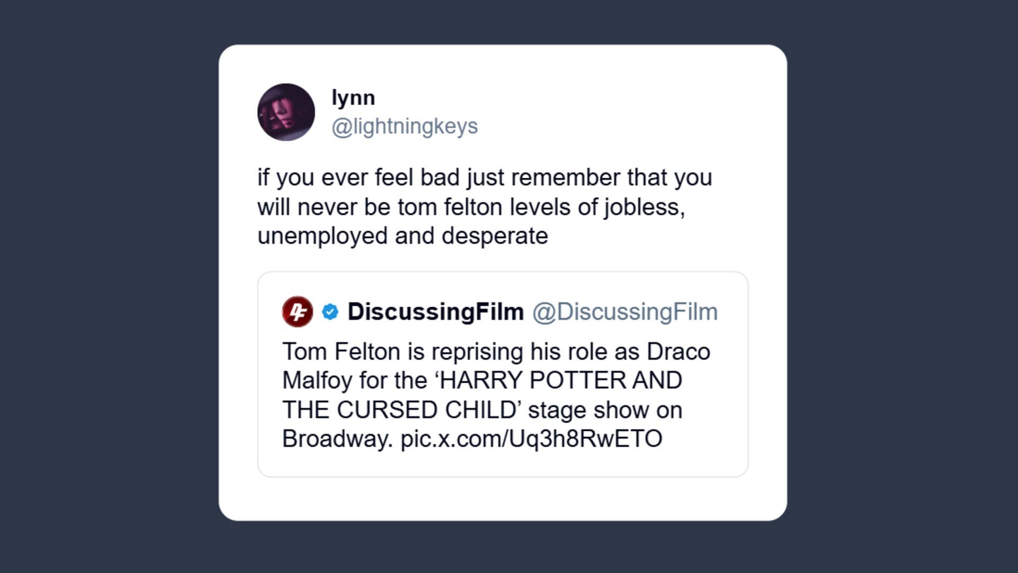Screen dimensions: 1018x573
Task: Open the lynn display name
Action: (x=353, y=98)
